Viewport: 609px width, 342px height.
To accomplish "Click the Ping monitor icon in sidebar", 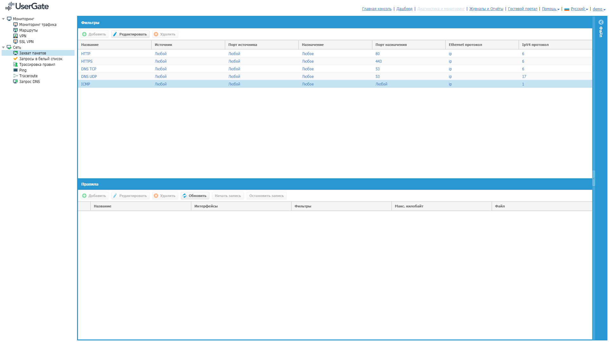I will [x=15, y=70].
